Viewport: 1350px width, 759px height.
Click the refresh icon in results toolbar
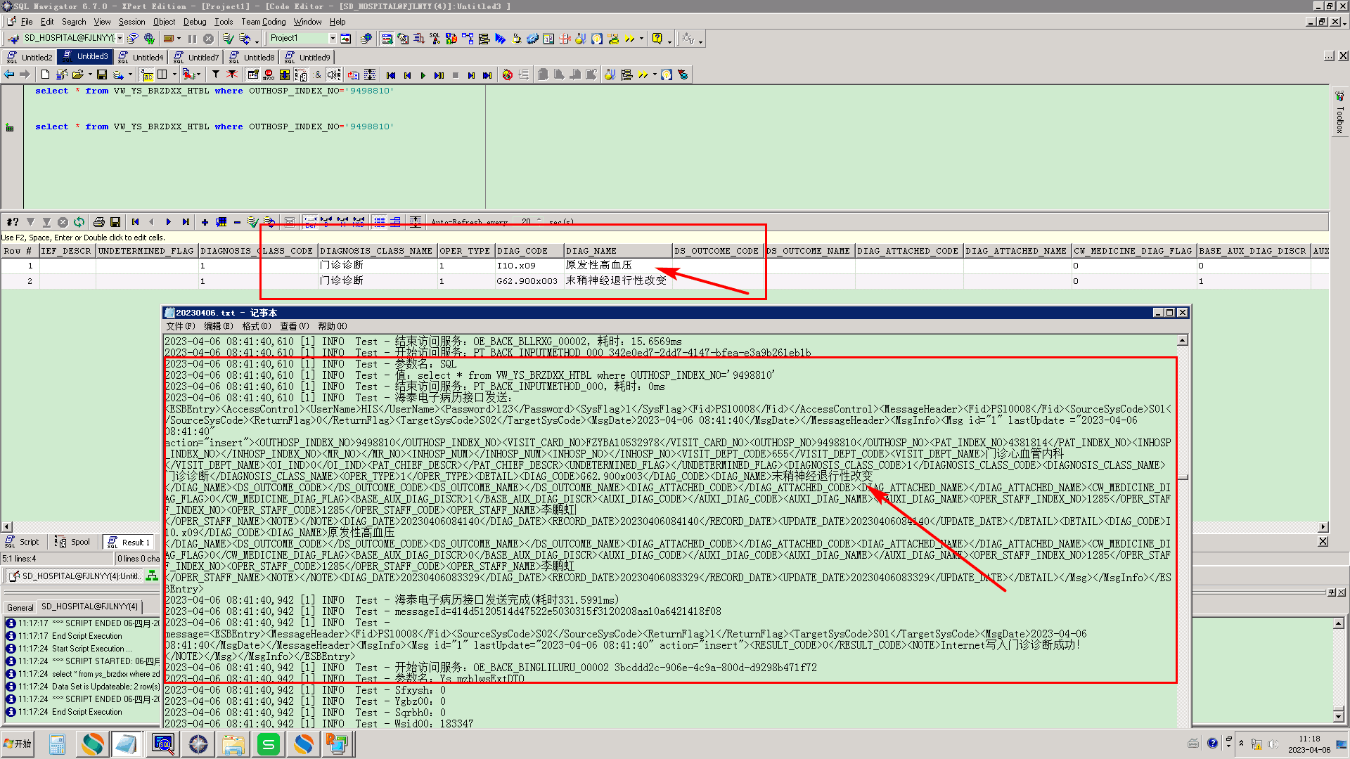79,222
